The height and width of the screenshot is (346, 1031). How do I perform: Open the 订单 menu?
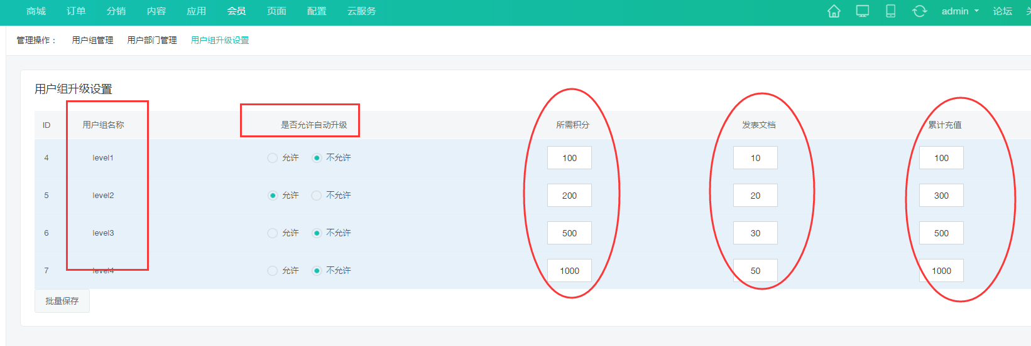(x=76, y=11)
